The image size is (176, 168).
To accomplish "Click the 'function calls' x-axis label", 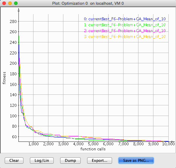I will (93, 149).
